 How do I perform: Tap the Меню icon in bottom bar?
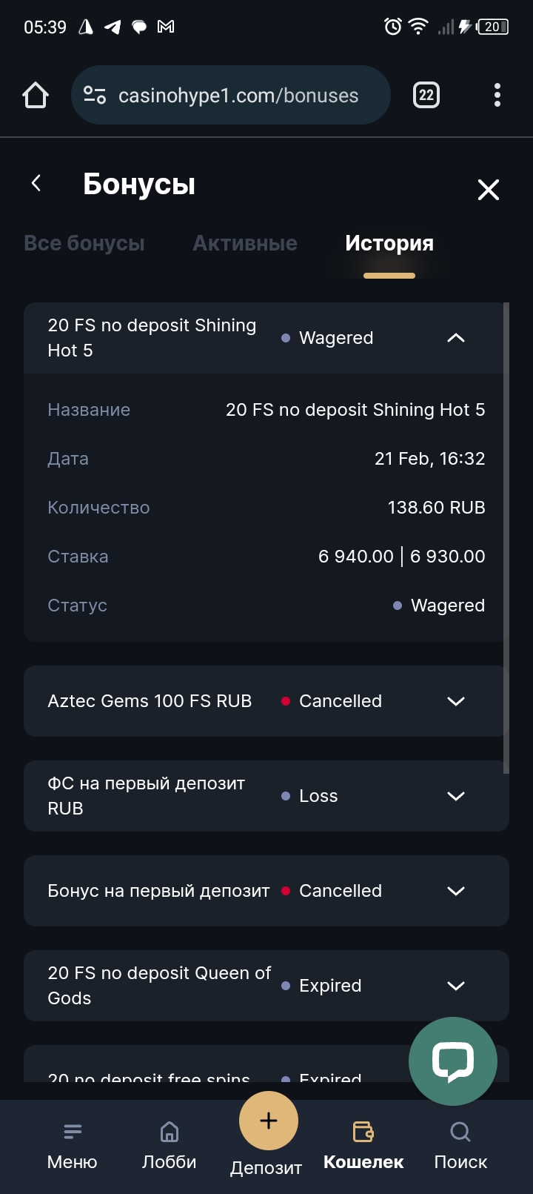click(x=73, y=1132)
